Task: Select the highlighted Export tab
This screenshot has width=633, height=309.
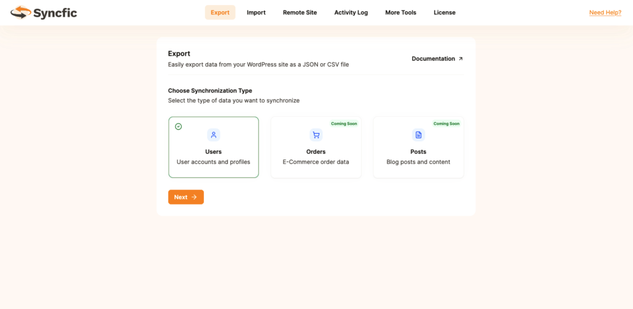Action: pos(220,12)
